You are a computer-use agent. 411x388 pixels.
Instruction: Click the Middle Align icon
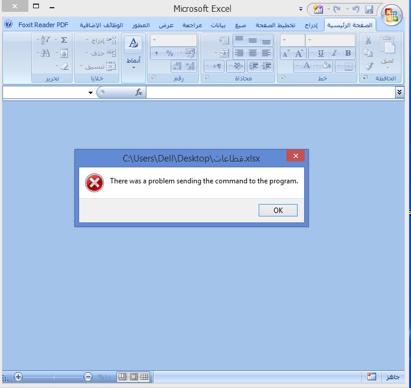pyautogui.click(x=253, y=40)
